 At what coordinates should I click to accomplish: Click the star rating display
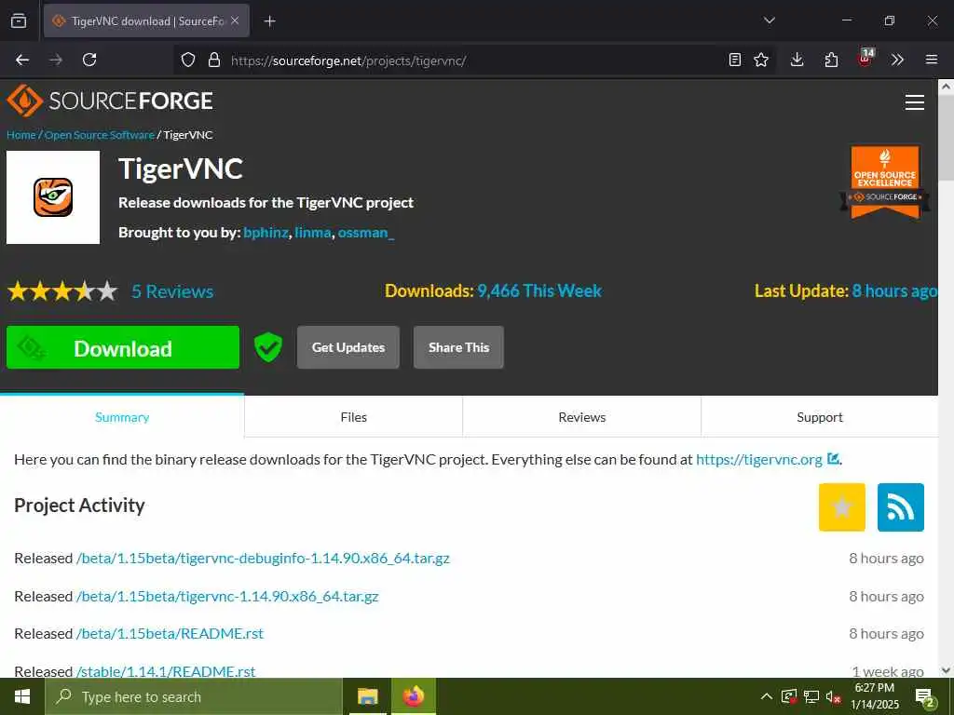[62, 291]
